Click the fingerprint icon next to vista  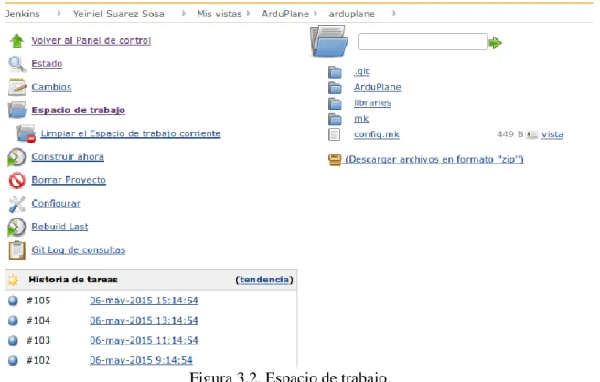pos(532,134)
